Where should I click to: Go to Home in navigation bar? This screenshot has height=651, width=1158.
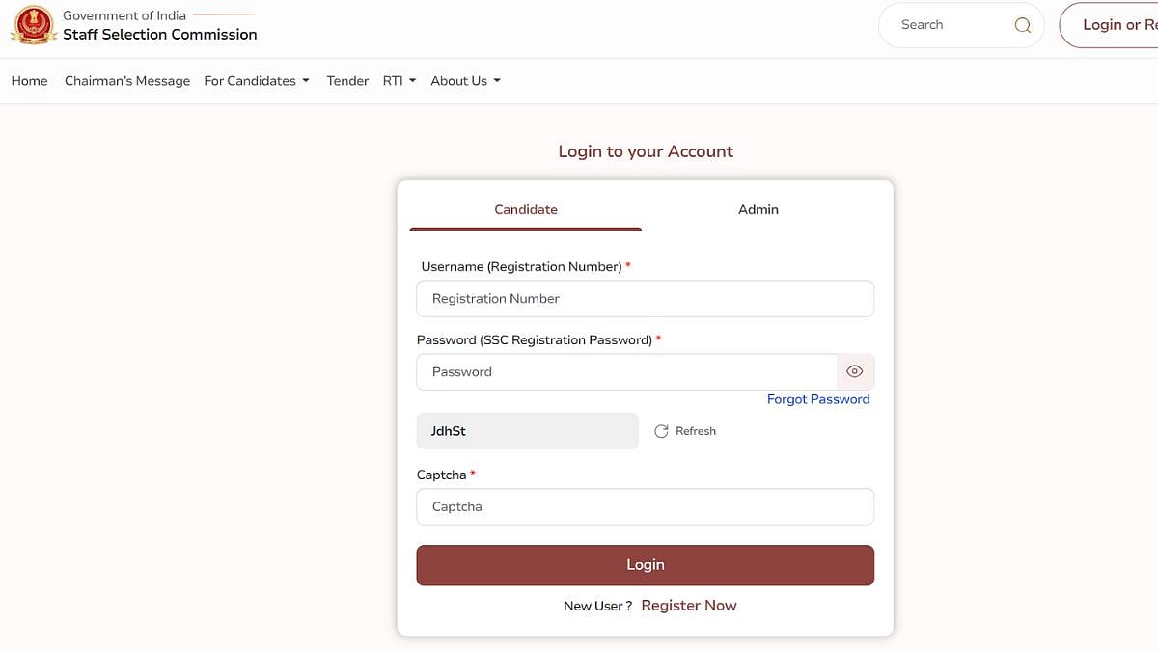[30, 81]
